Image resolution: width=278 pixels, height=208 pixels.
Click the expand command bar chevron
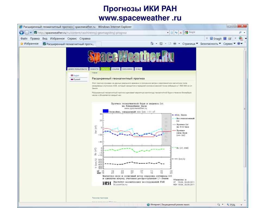click(245, 42)
